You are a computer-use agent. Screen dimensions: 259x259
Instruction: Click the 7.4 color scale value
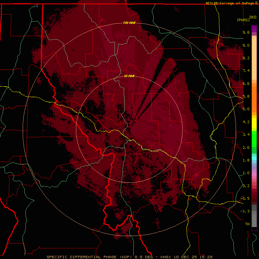tap(246, 71)
